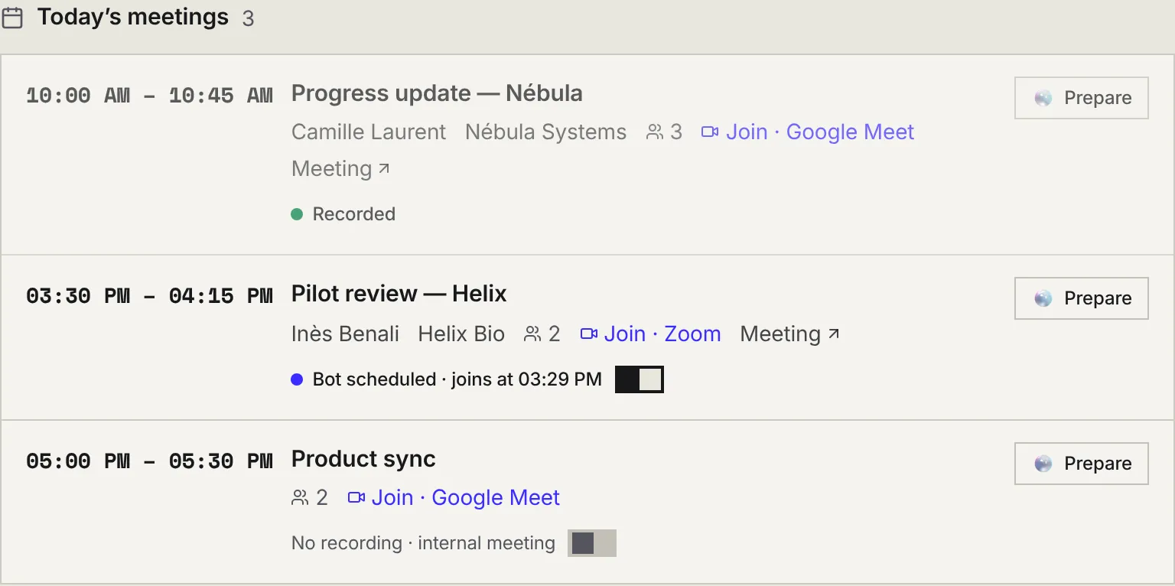Open company Nébula Systems
The width and height of the screenshot is (1175, 586).
pos(546,132)
